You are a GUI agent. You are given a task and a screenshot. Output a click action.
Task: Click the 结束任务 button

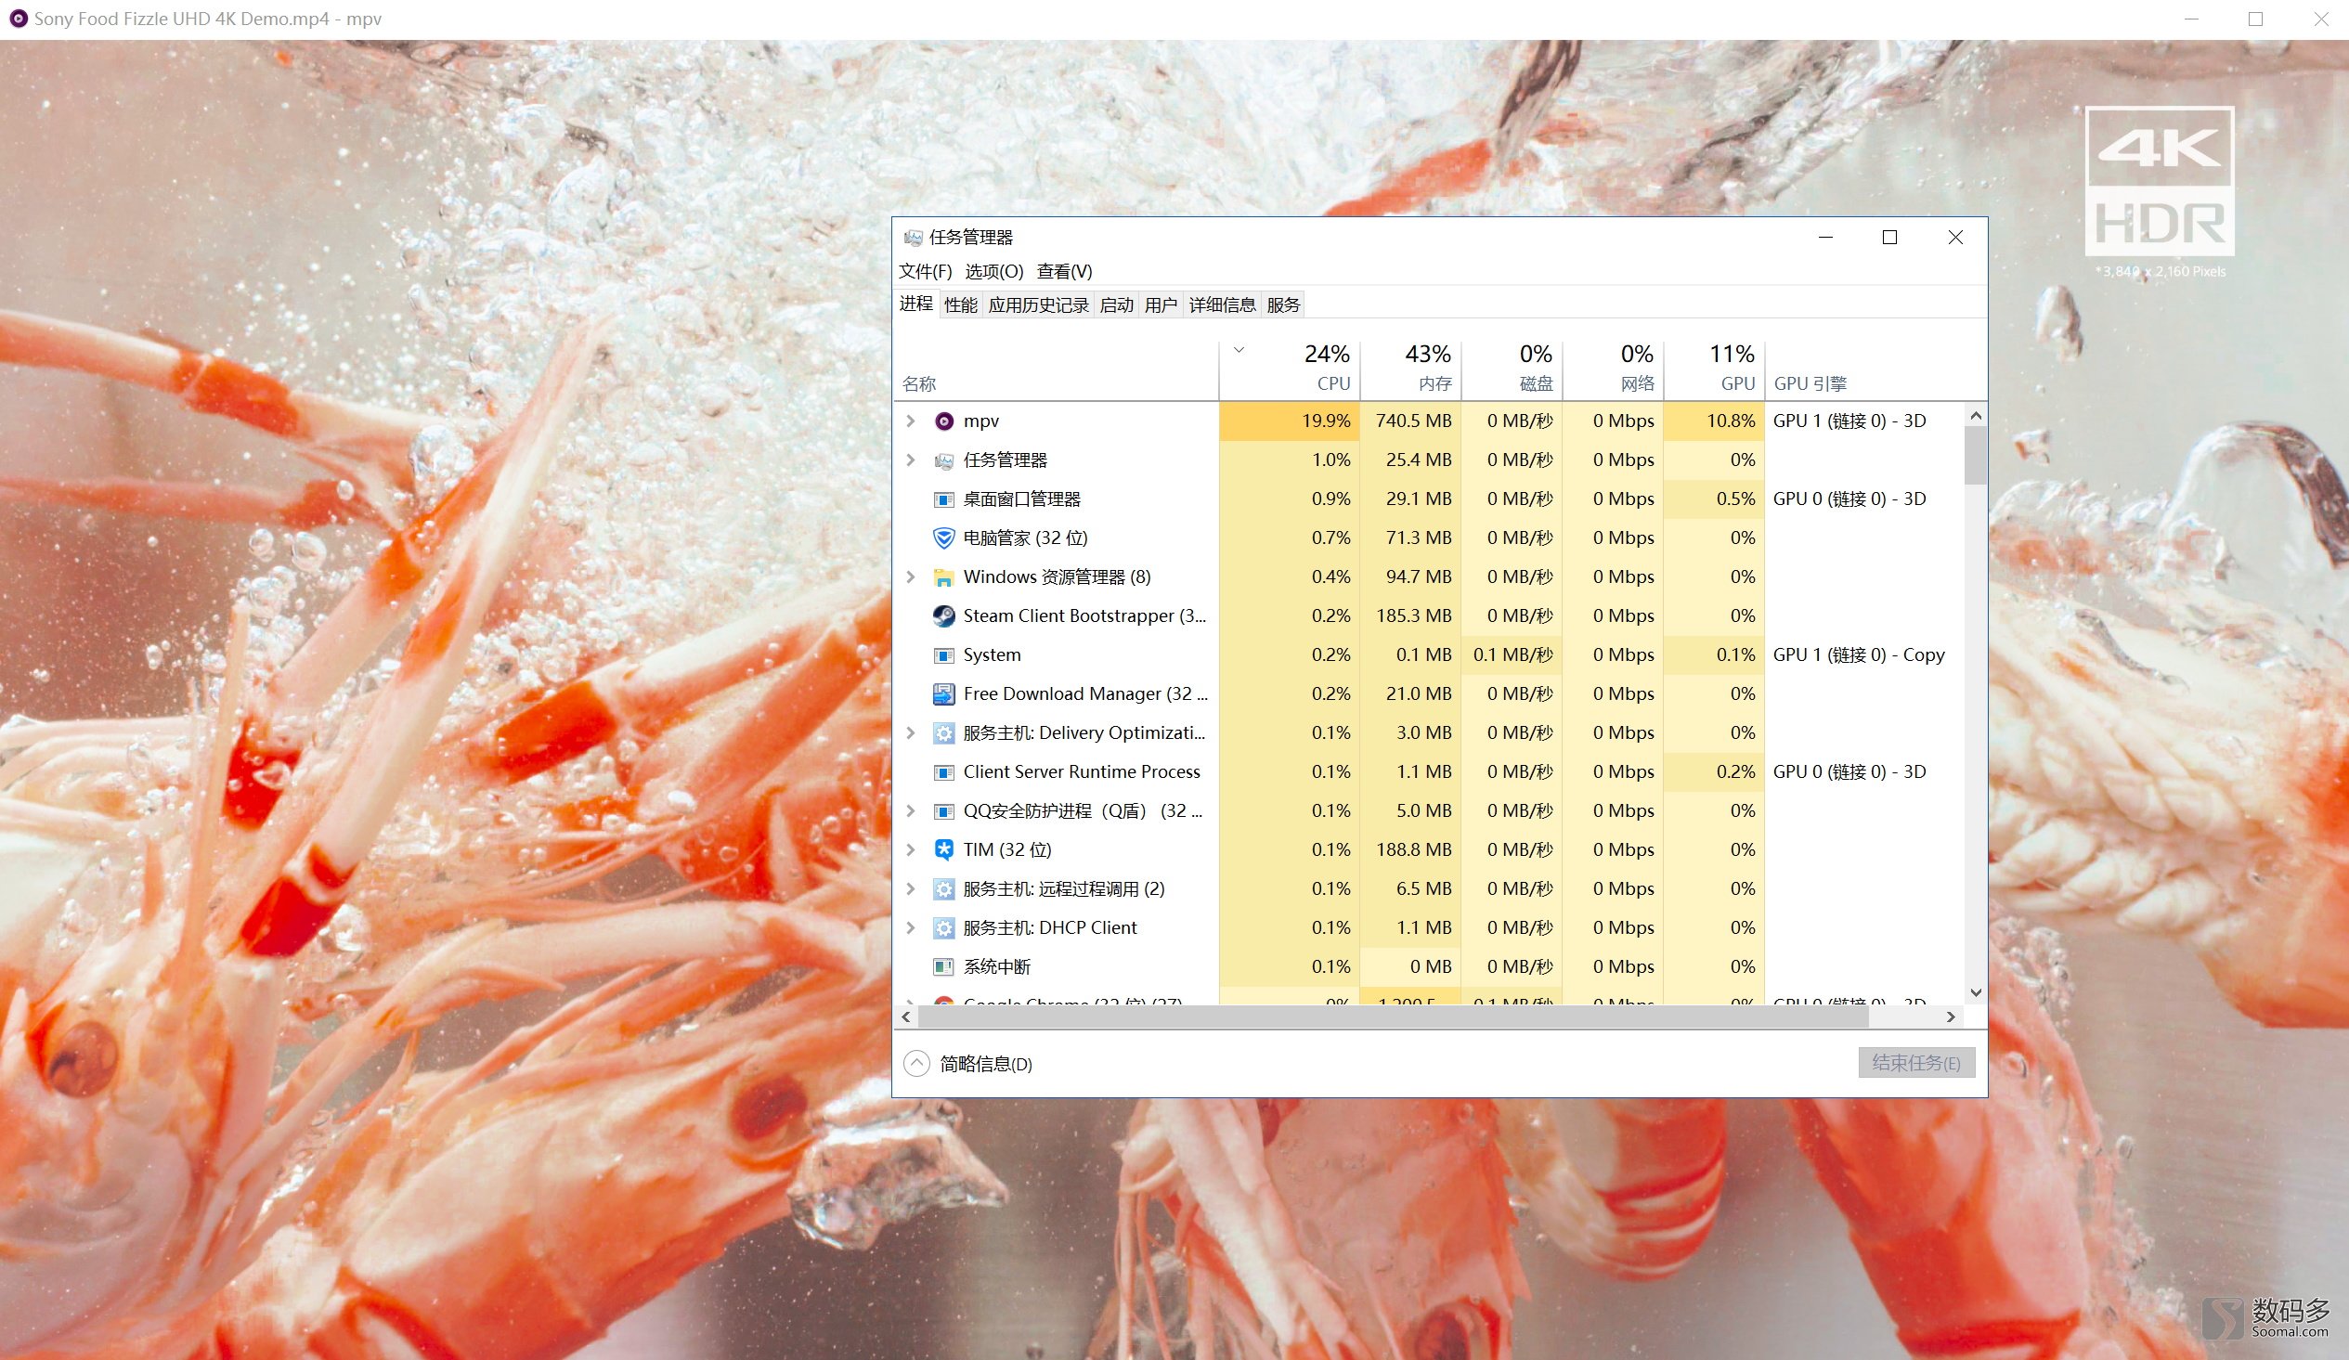pos(1915,1063)
